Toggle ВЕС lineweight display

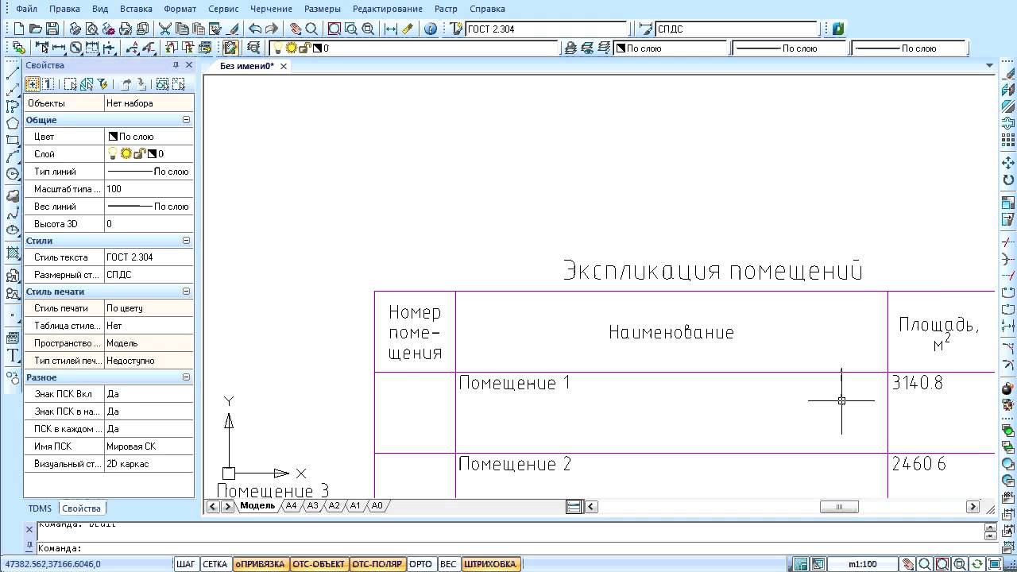(448, 564)
